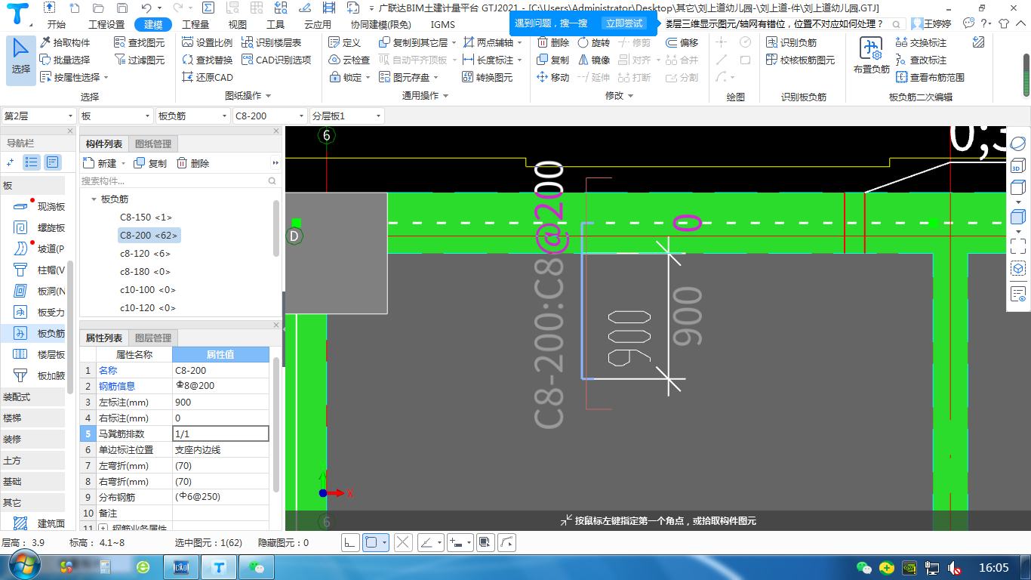Select C8-150 <1> in component list

click(x=146, y=217)
